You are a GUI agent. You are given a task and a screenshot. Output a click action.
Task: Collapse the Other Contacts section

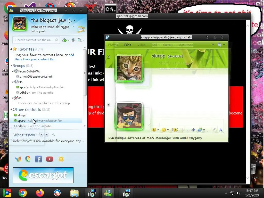[11, 109]
